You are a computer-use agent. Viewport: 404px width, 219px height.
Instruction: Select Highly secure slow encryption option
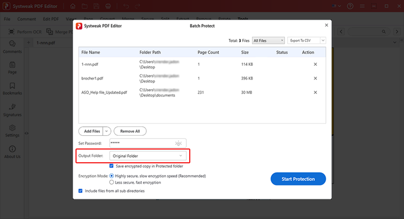coord(112,176)
